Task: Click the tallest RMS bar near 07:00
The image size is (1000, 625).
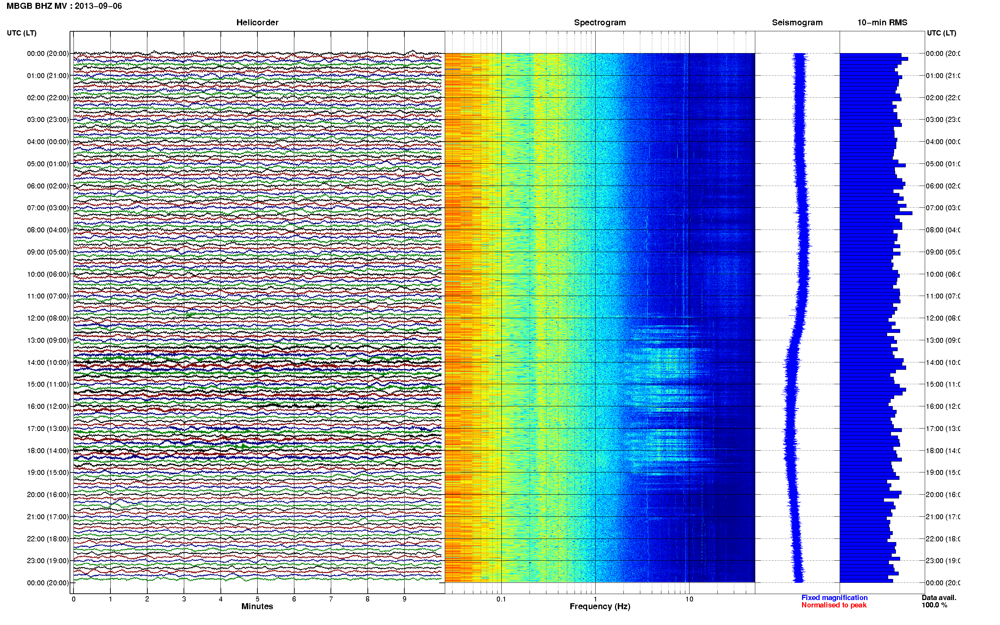Action: pyautogui.click(x=876, y=213)
